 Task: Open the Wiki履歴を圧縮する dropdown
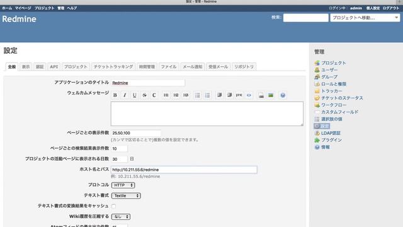point(121,217)
